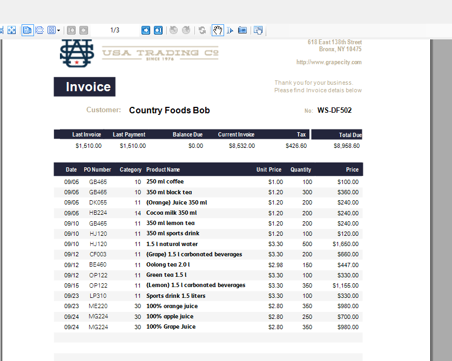Select the 350 ml black tea product

point(169,192)
